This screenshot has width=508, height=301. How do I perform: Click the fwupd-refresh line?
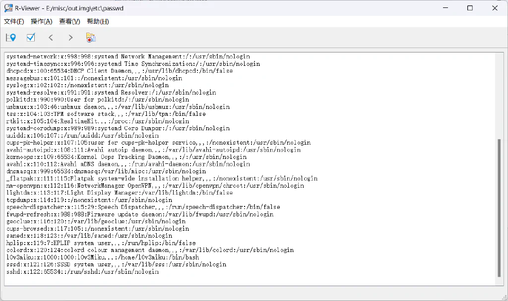(x=139, y=214)
